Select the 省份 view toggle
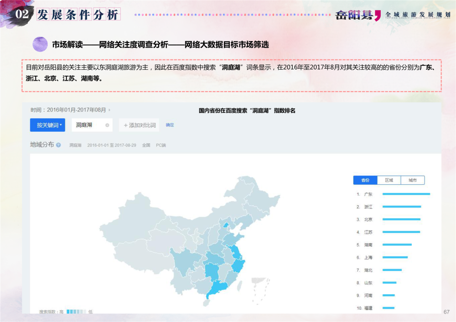Screen dimensions: 456x322 [x=365, y=180]
